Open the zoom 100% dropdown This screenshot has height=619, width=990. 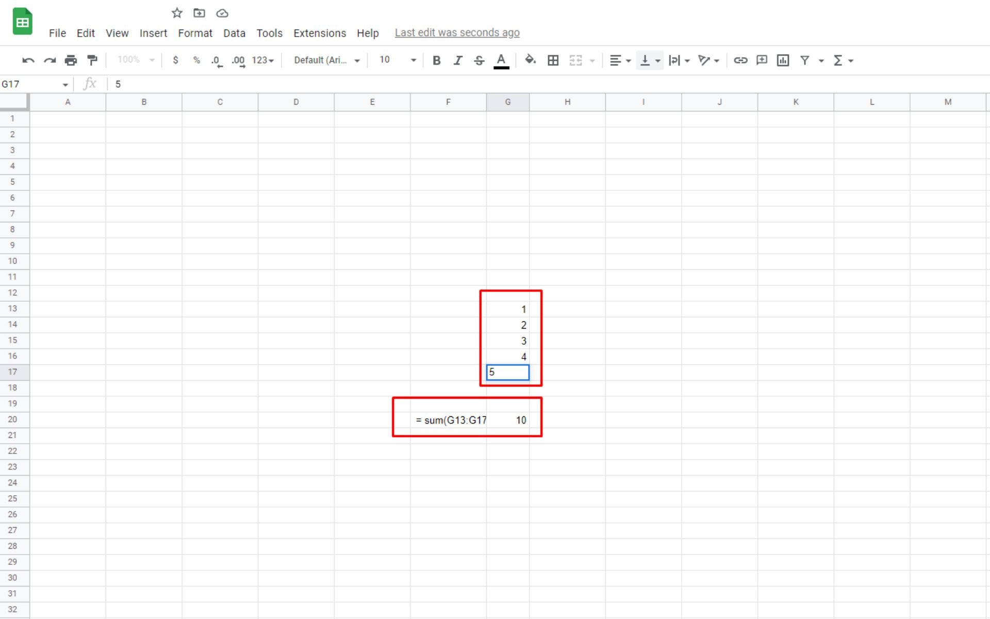(x=136, y=60)
